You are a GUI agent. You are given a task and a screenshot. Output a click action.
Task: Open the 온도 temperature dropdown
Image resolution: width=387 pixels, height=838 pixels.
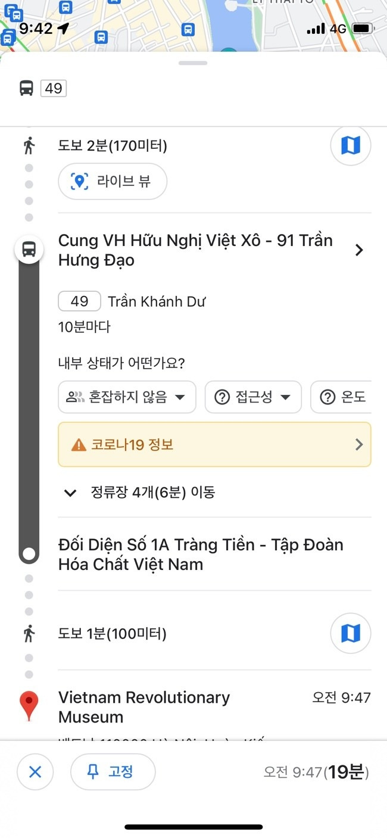click(344, 397)
